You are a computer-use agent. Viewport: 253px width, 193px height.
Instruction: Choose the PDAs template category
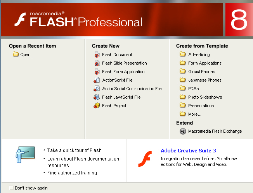tap(194, 89)
